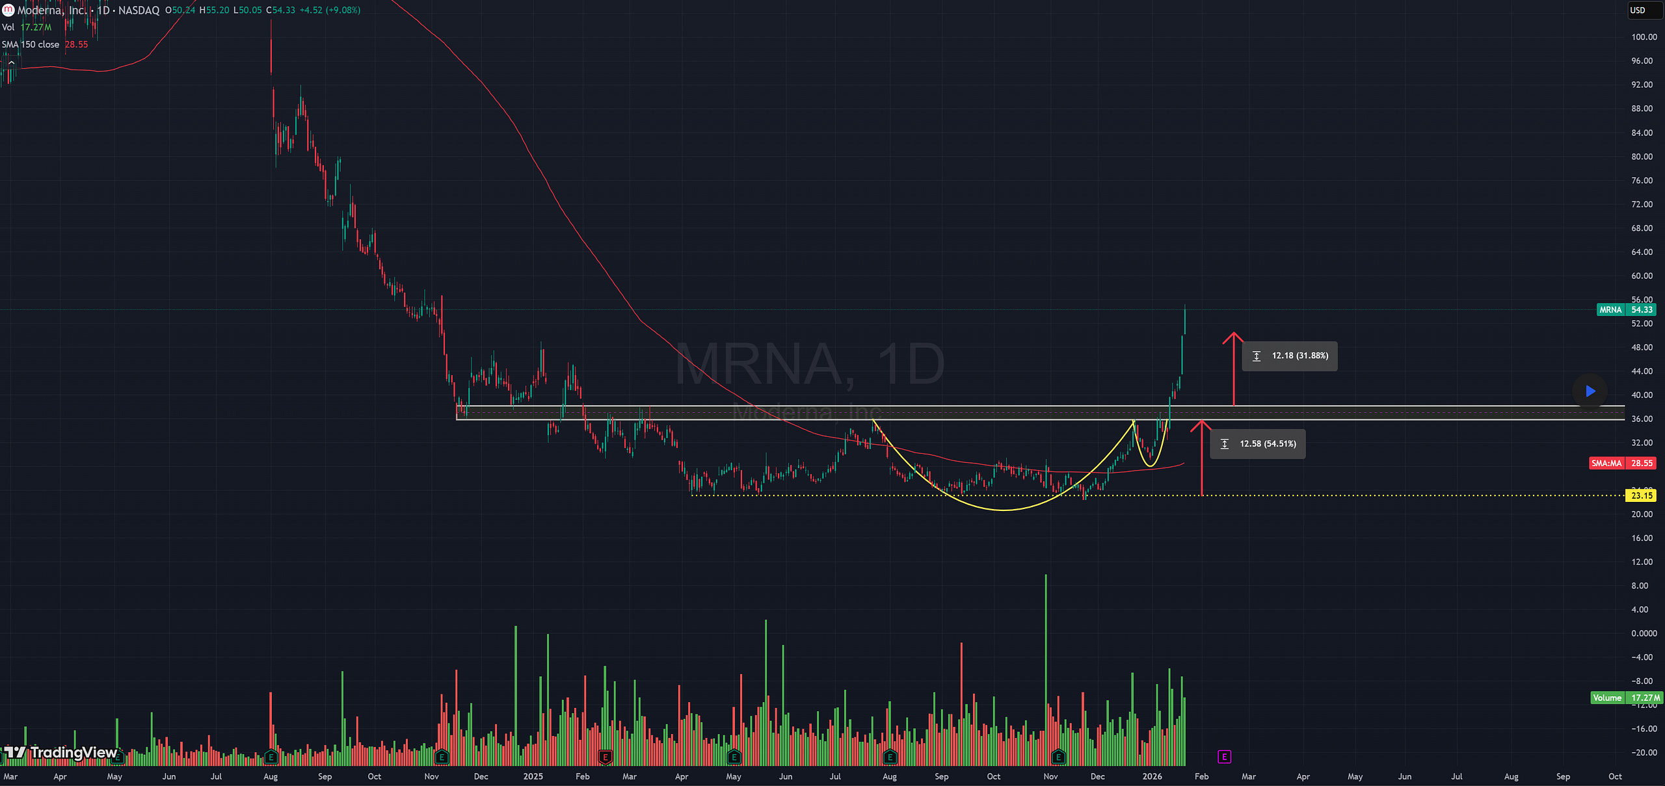Click the Moderna logo icon beside the symbol name
Viewport: 1665px width, 786px height.
click(8, 10)
